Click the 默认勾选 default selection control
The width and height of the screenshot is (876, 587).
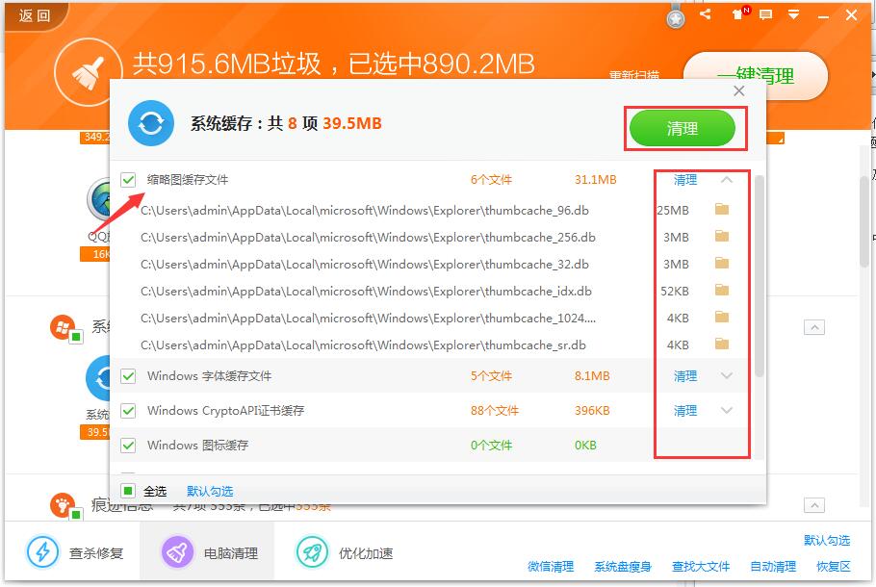209,491
